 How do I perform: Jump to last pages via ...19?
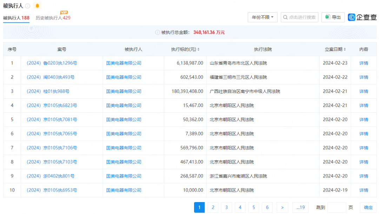pyautogui.click(x=300, y=207)
